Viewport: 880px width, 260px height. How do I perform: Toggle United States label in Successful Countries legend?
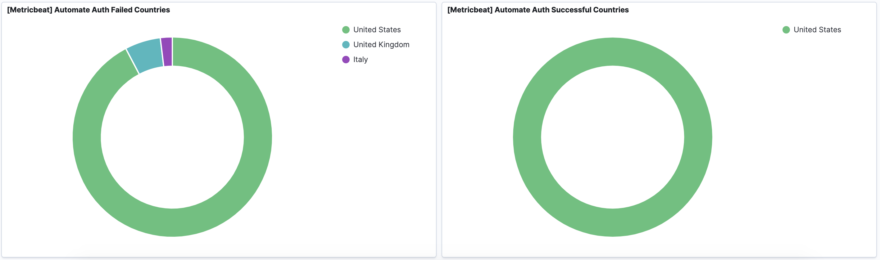click(817, 30)
